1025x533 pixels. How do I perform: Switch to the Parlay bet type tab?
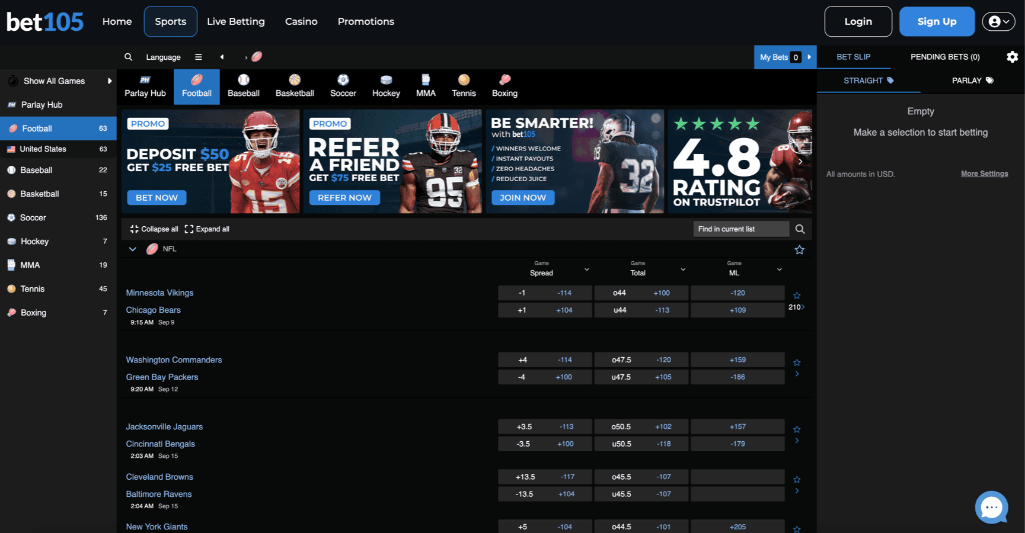972,81
